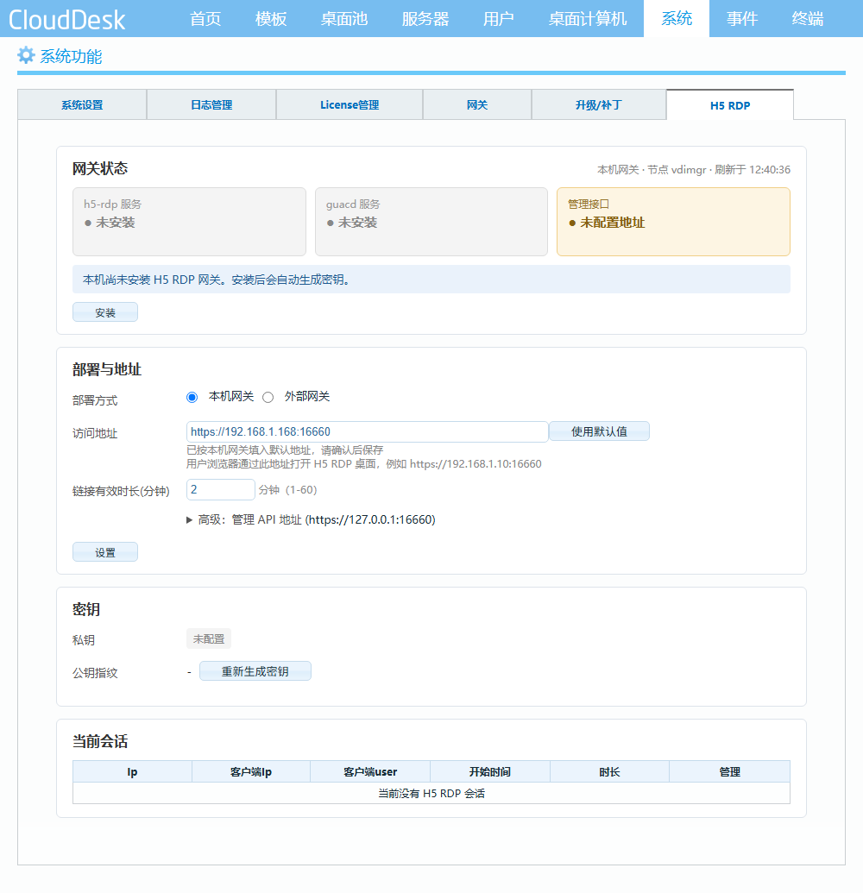Click the 访问地址 input field

[x=367, y=431]
